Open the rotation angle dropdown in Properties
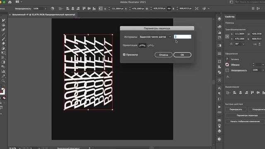This screenshot has width=265, height=149. tap(243, 44)
